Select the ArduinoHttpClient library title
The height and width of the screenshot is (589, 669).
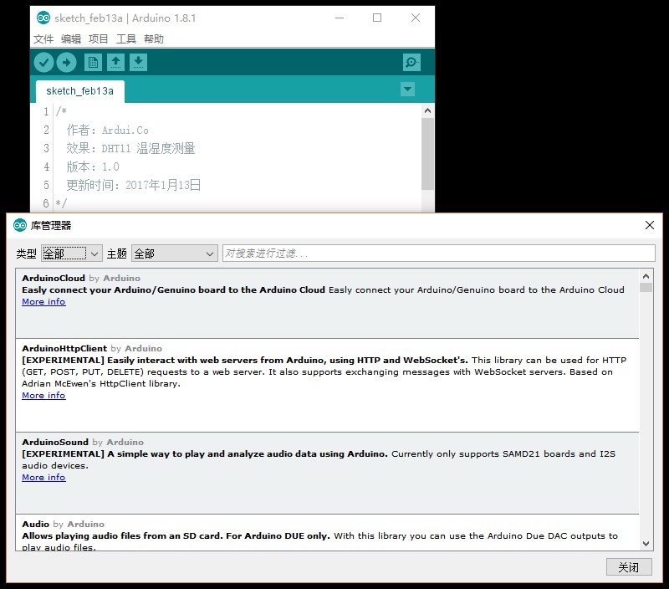click(64, 349)
